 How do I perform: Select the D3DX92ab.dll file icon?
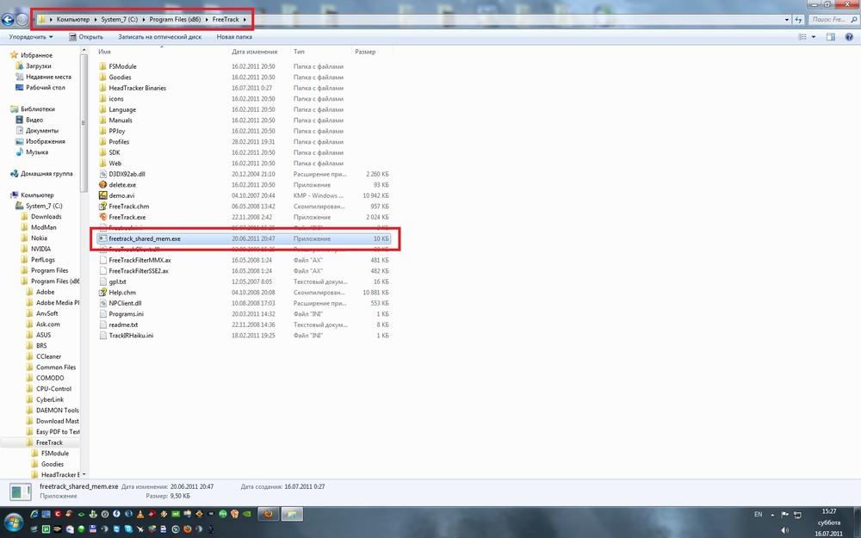pos(102,174)
